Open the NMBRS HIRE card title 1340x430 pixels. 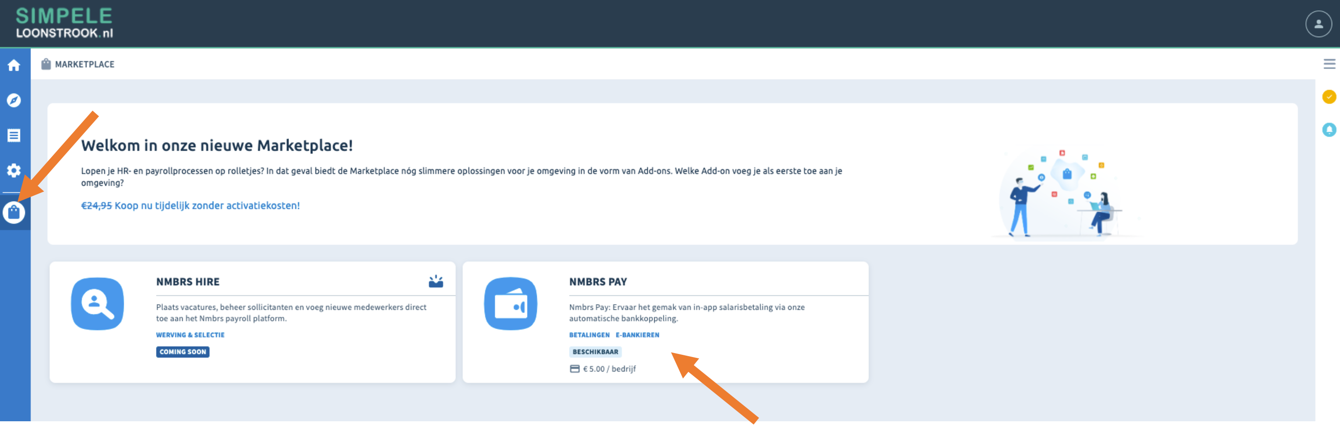pyautogui.click(x=188, y=282)
